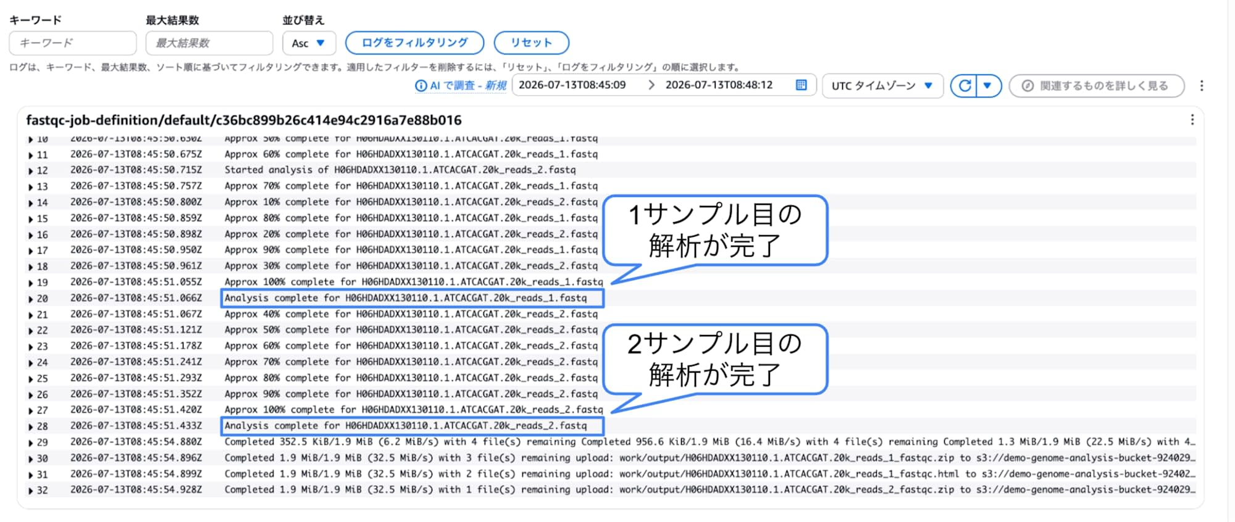
Task: Expand log row 29 disclosure triangle
Action: [x=31, y=443]
